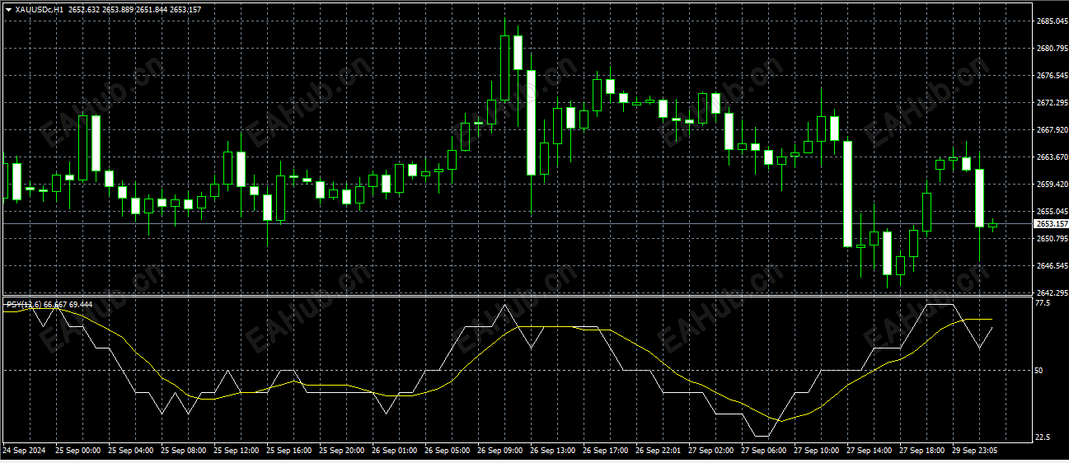Click the 25 Sep 20:00 time label

click(341, 451)
